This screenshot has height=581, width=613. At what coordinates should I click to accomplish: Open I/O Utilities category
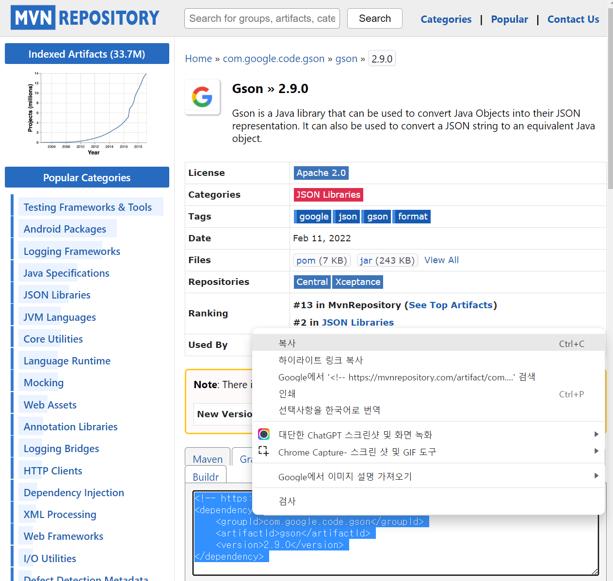(50, 559)
